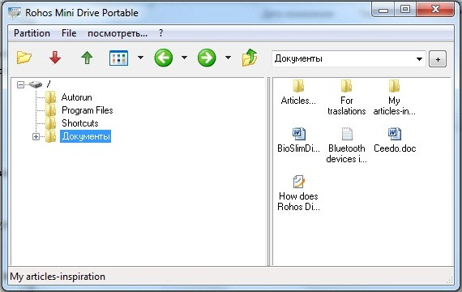Select the Документы folder in tree

(x=85, y=136)
